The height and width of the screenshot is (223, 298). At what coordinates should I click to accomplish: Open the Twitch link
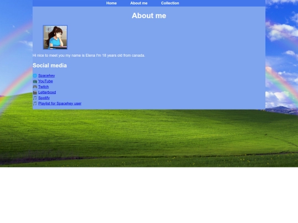pos(44,86)
